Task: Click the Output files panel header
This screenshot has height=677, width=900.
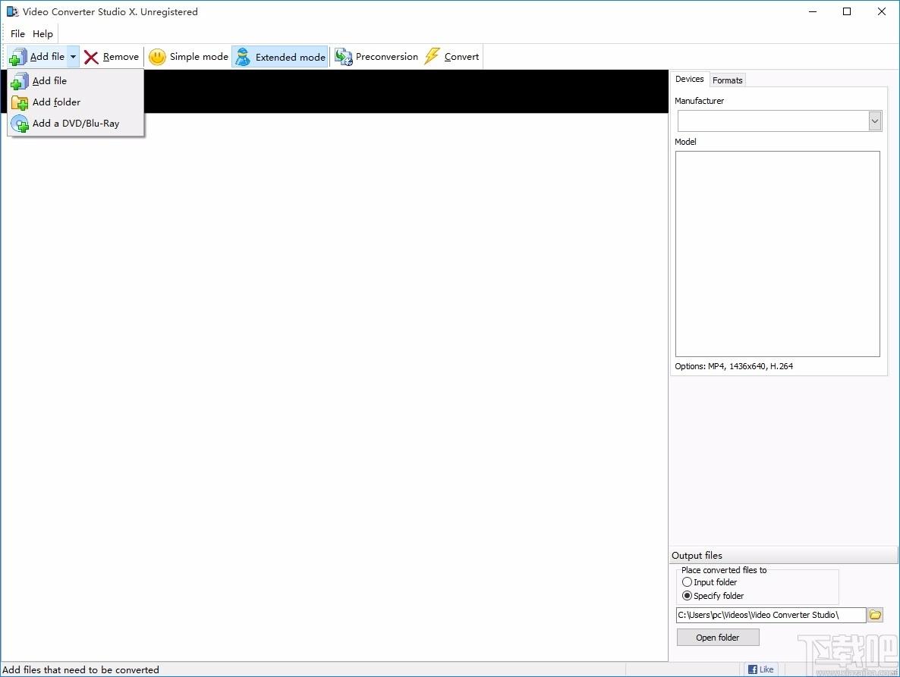Action: click(783, 555)
